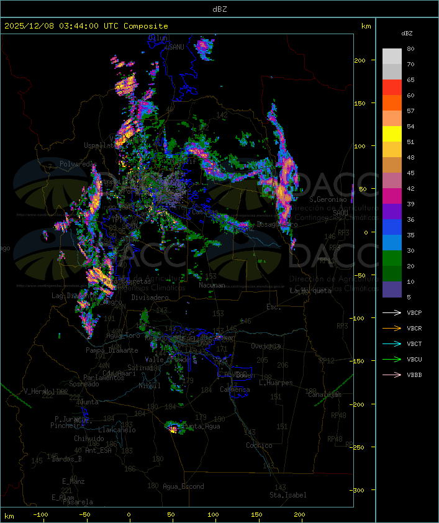Click the Pasarela map label

pyautogui.click(x=78, y=502)
